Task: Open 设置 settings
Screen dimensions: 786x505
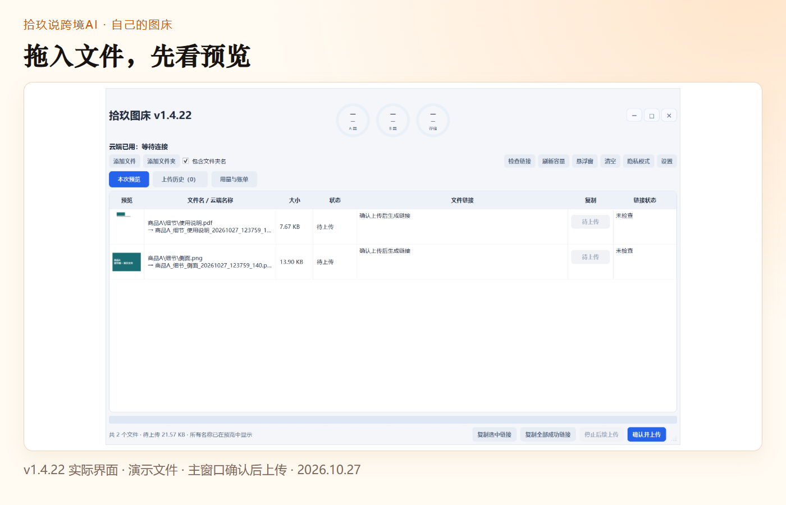Action: pos(666,161)
